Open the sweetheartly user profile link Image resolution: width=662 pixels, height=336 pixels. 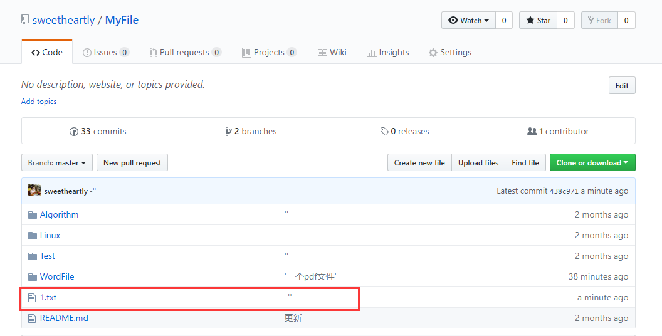click(64, 20)
